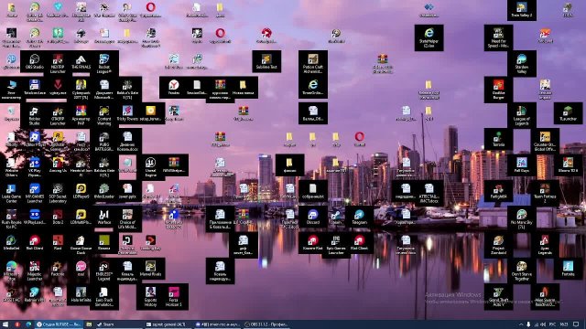Select the Telegram desktop shortcut

point(359,218)
